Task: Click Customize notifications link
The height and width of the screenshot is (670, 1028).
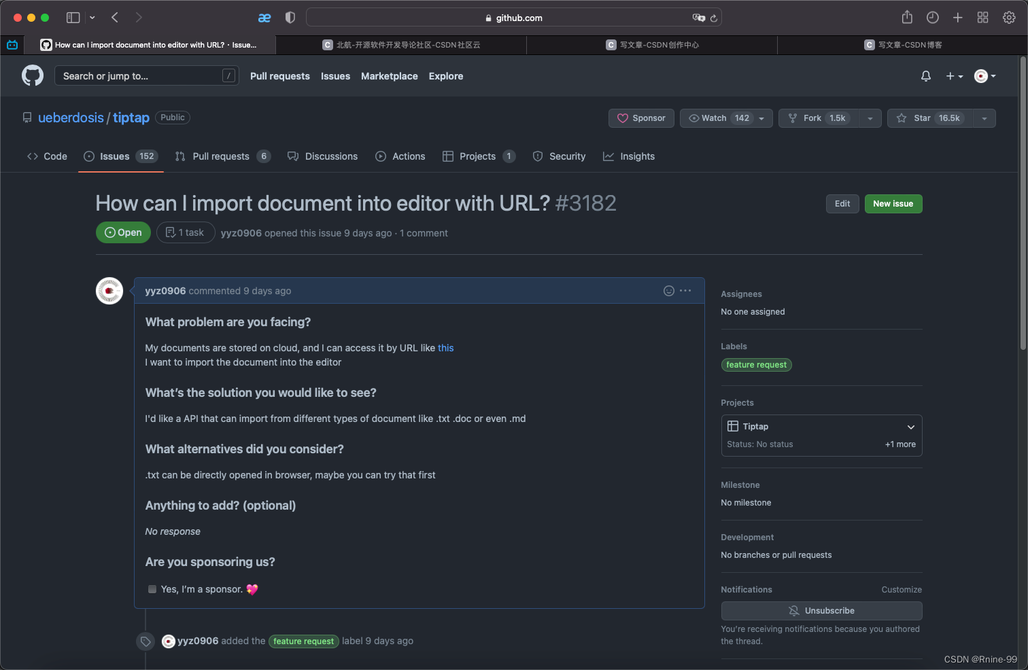Action: (x=902, y=590)
